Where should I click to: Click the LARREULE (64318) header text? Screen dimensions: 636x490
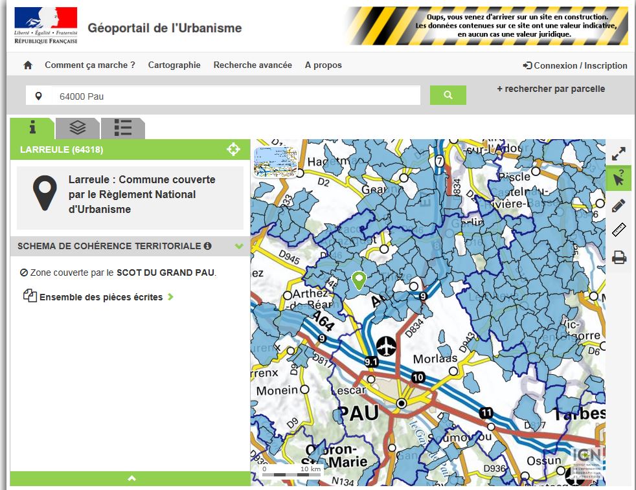point(62,150)
